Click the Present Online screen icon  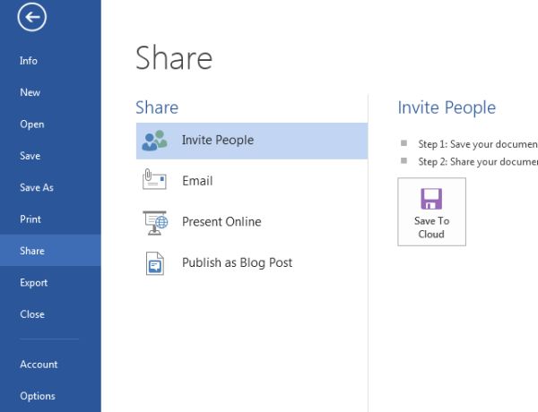[155, 223]
